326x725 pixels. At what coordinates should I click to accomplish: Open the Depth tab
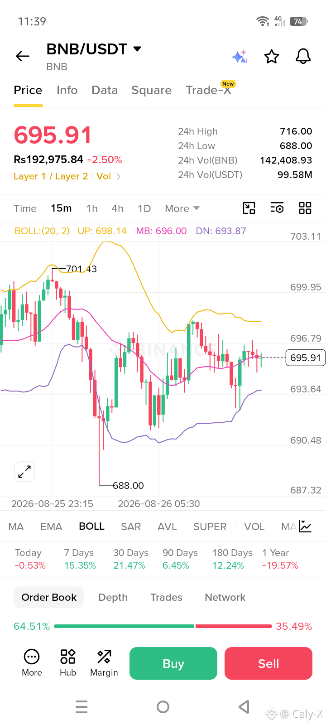click(113, 597)
